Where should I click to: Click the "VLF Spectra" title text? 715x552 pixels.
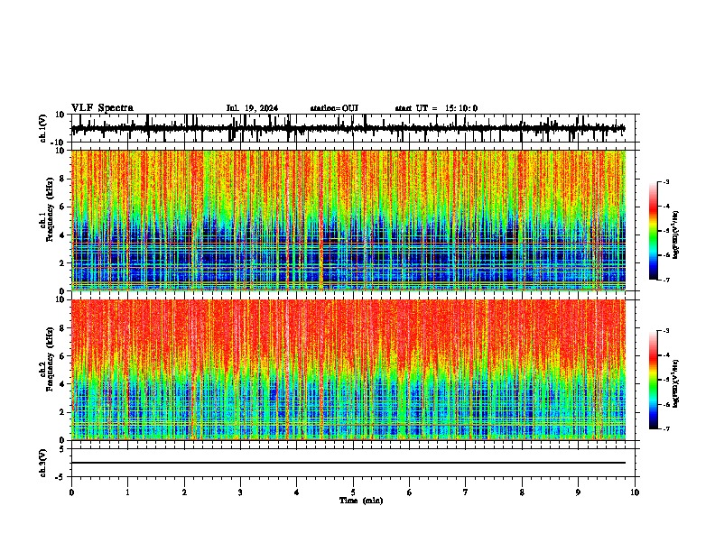pyautogui.click(x=102, y=108)
